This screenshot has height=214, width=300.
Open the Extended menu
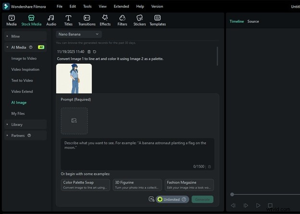coord(121,7)
